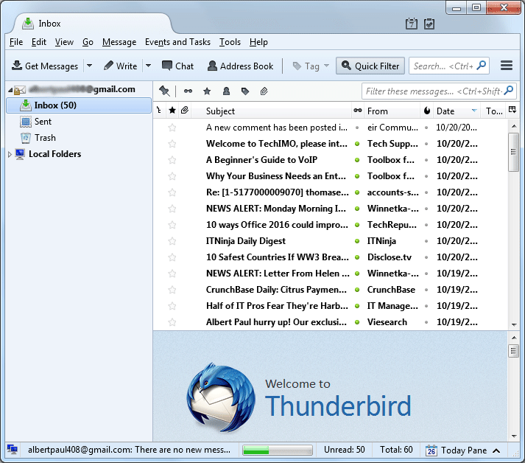This screenshot has width=525, height=463.
Task: Sort by attachment column header
Action: (x=185, y=111)
